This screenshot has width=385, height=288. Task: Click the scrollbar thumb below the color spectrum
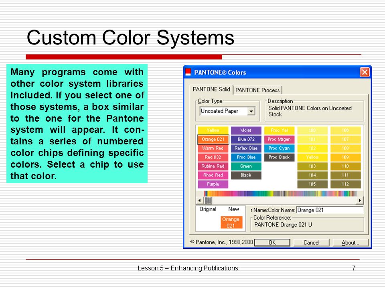point(208,200)
